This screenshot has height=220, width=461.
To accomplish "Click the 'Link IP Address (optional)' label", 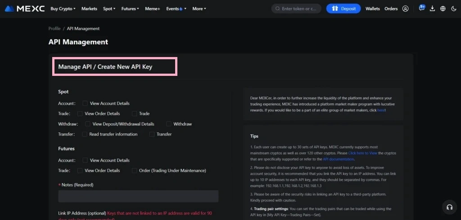I will coord(82,213).
